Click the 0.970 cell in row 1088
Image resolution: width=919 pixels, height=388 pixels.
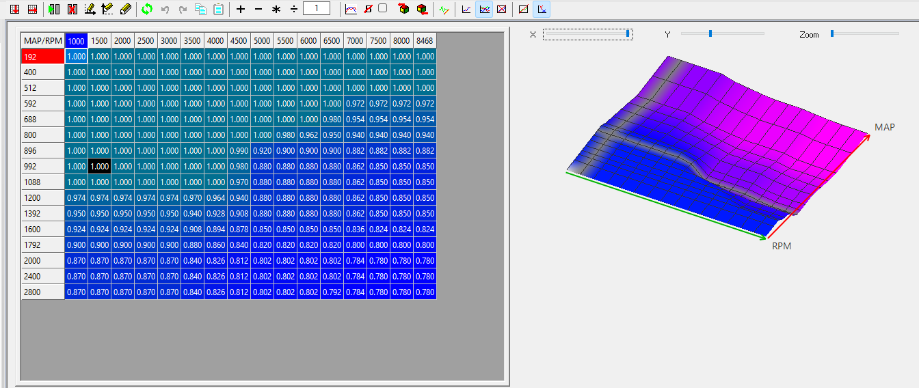coord(239,182)
